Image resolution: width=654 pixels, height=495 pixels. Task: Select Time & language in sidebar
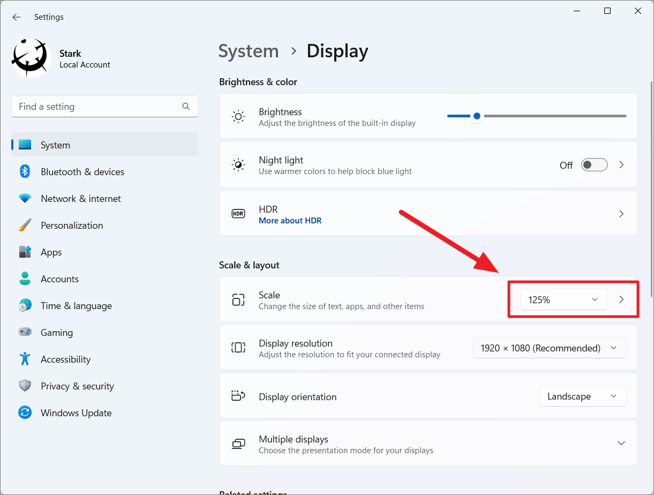25,305
